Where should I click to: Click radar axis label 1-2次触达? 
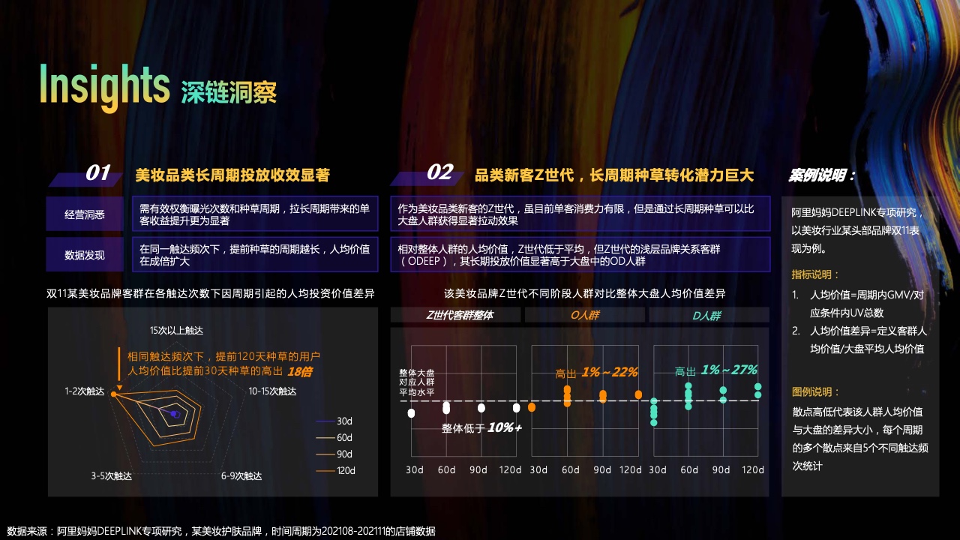coord(85,391)
